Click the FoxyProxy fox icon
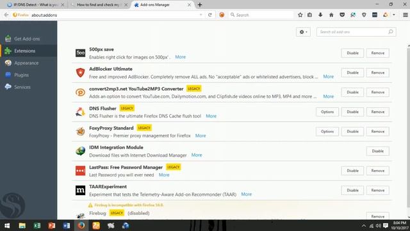This screenshot has height=231, width=410. point(80,131)
